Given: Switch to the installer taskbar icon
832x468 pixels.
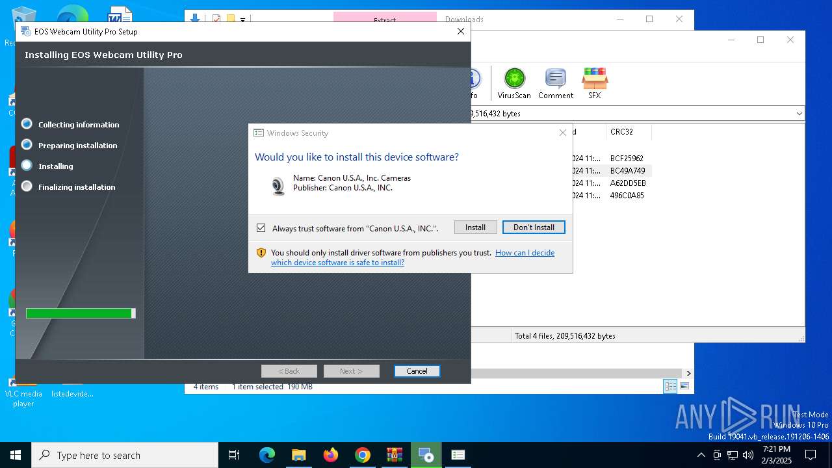Looking at the screenshot, I should [x=426, y=455].
